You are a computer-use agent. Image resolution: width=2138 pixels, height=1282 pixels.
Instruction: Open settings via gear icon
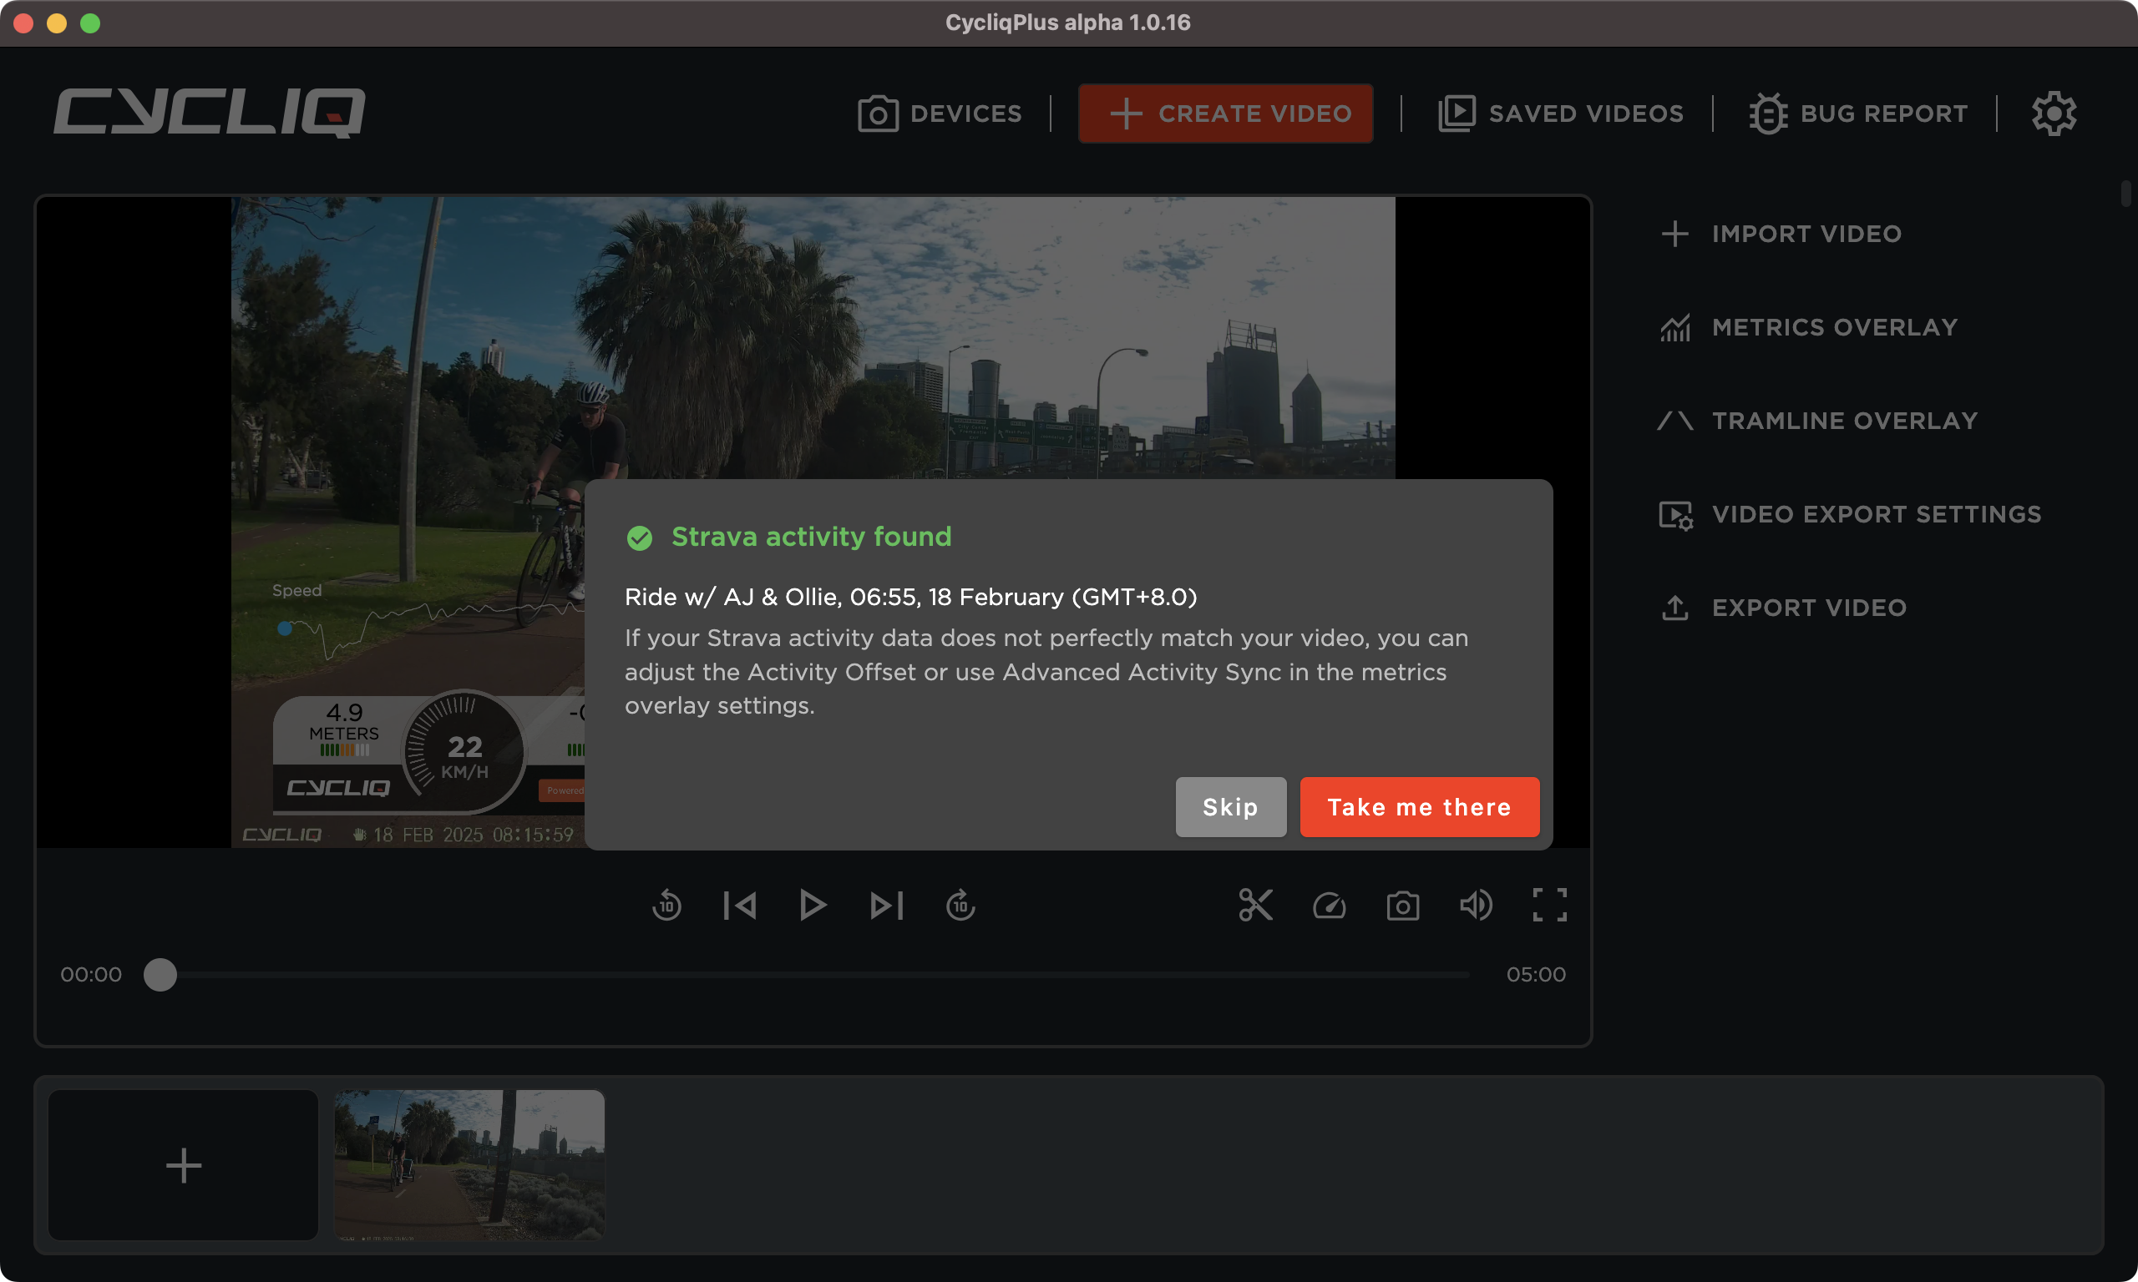(x=2054, y=114)
